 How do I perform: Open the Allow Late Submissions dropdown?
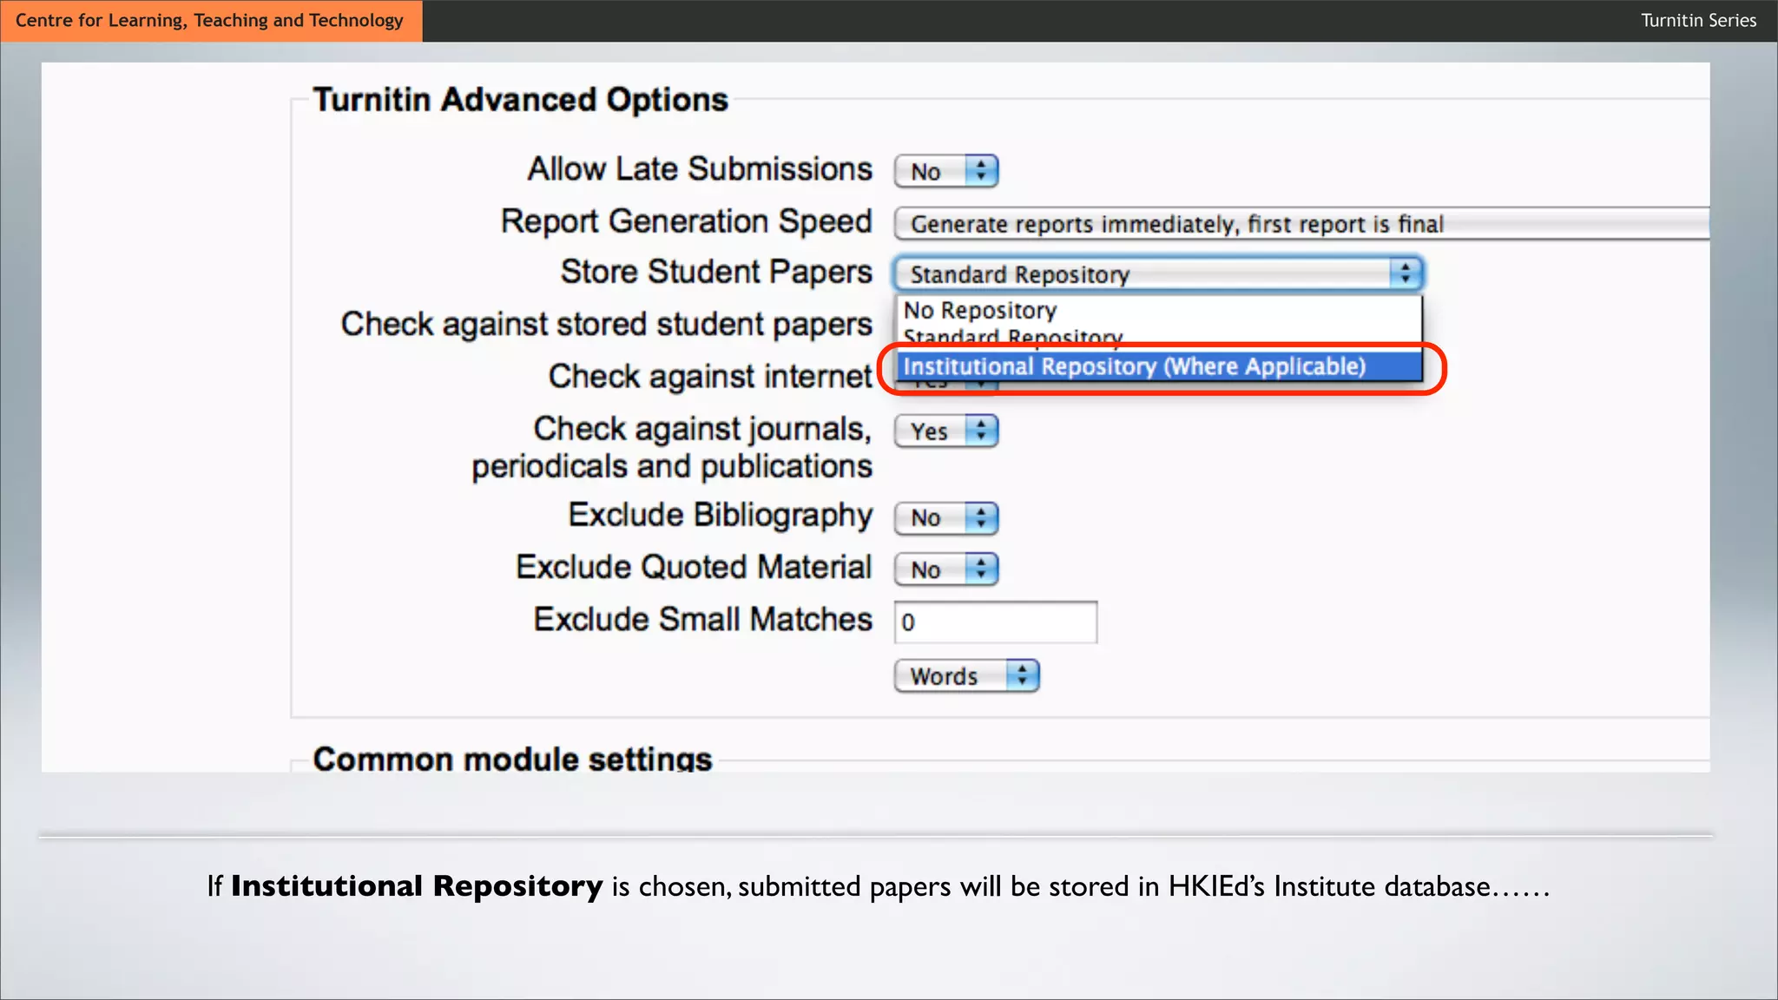click(931, 171)
